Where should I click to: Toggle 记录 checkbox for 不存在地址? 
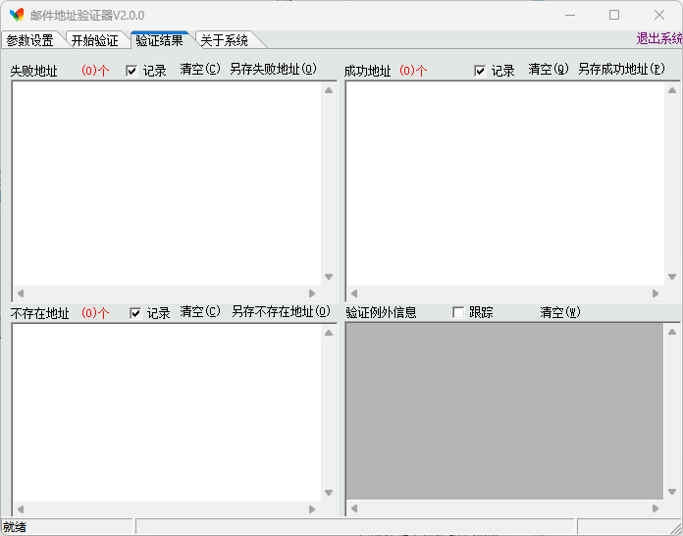(x=135, y=313)
